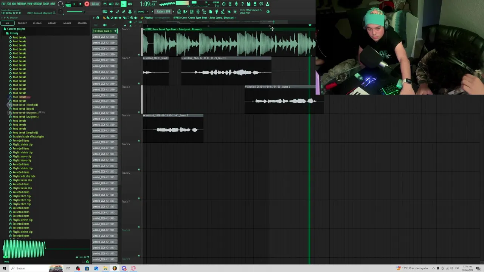Open the Playlist options menu arrow
The width and height of the screenshot is (484, 272).
click(94, 18)
